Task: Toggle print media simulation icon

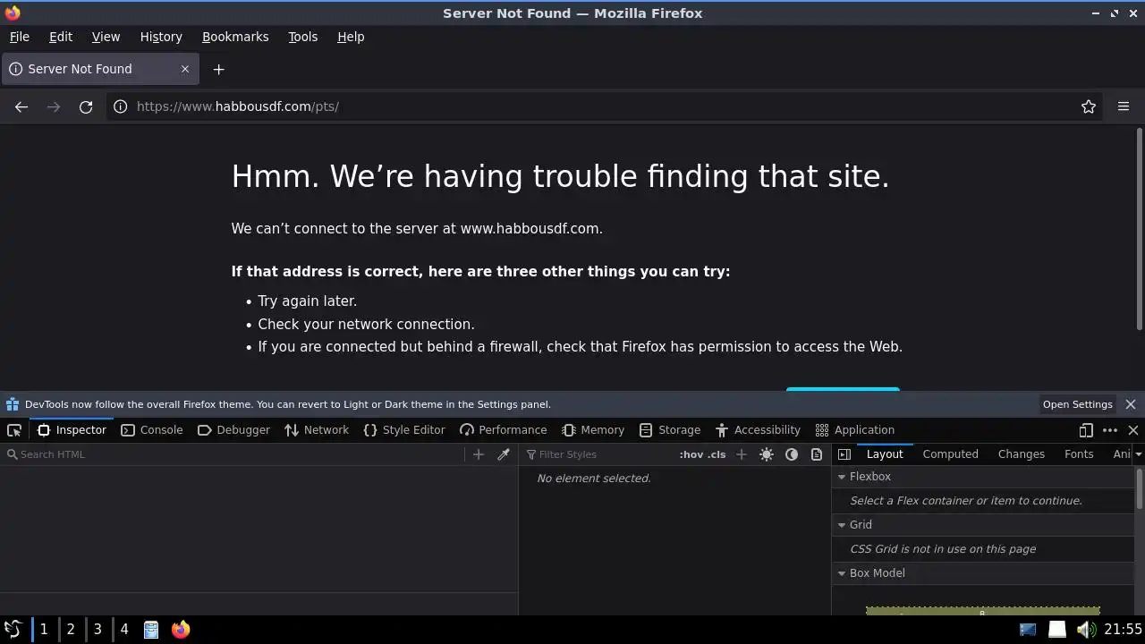Action: pos(817,454)
